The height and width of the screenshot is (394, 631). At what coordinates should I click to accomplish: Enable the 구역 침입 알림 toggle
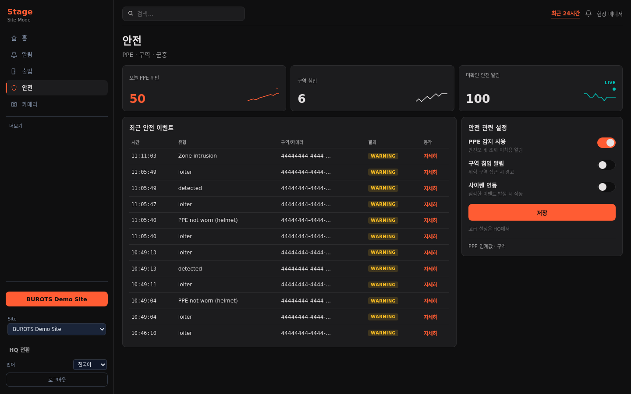click(x=606, y=165)
